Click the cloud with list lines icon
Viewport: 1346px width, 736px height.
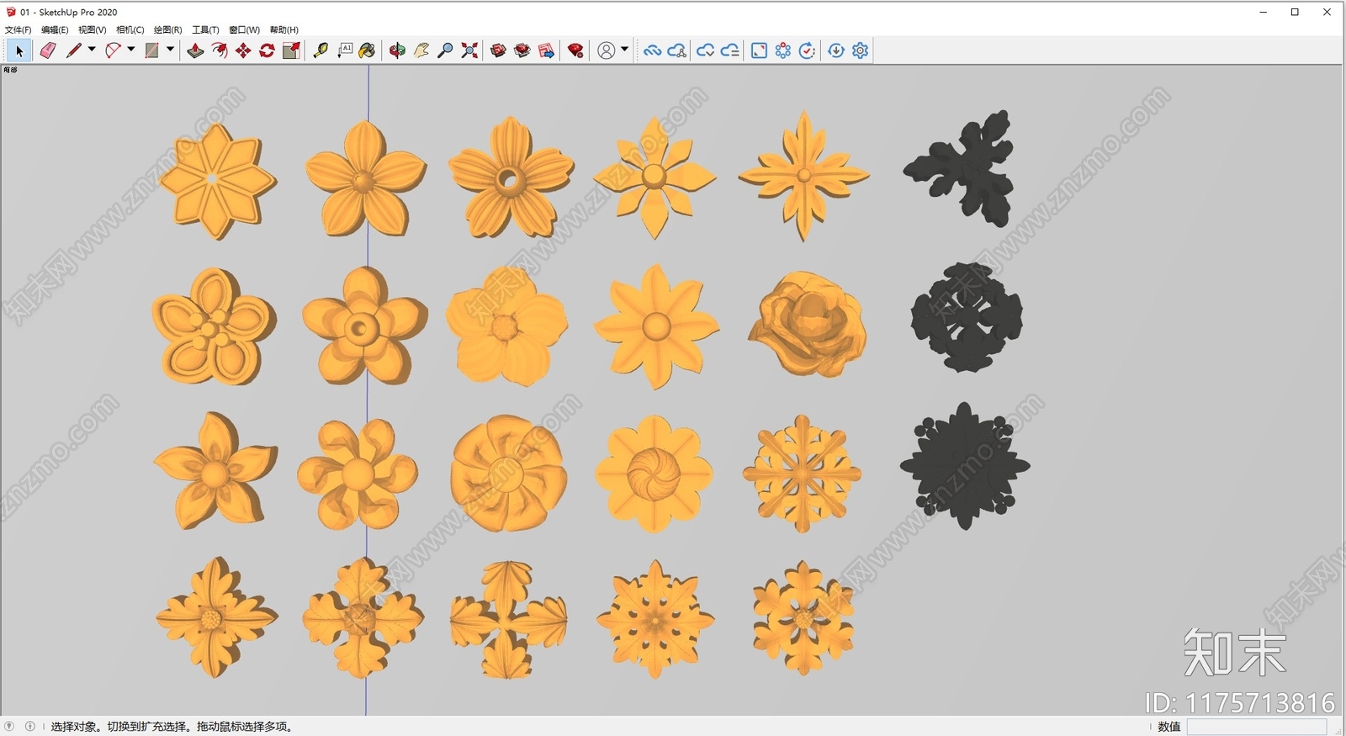(730, 50)
